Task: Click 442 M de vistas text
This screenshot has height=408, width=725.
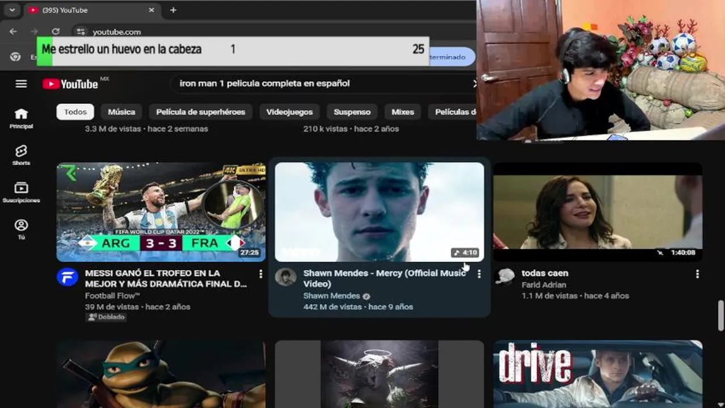Action: [x=332, y=307]
